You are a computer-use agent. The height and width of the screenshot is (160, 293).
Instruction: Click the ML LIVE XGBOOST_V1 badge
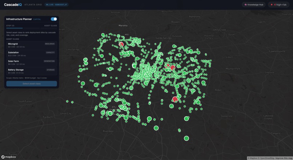click(56, 5)
